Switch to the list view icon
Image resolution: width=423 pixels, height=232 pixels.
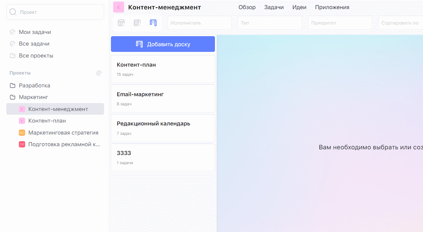click(137, 23)
